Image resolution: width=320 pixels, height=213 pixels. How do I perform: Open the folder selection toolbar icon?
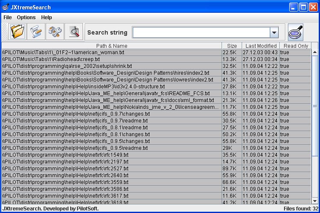click(x=17, y=32)
